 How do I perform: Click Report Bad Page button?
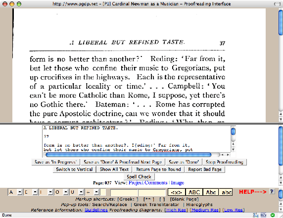[205, 169]
